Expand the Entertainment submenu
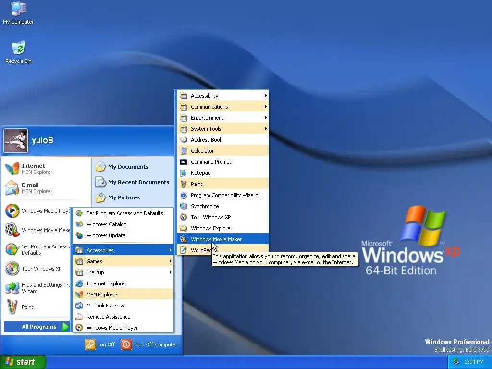The image size is (492, 369). click(223, 118)
